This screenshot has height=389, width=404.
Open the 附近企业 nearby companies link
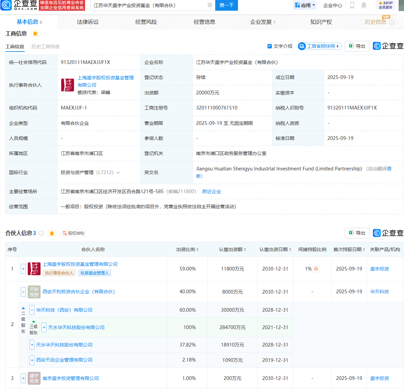212,191
